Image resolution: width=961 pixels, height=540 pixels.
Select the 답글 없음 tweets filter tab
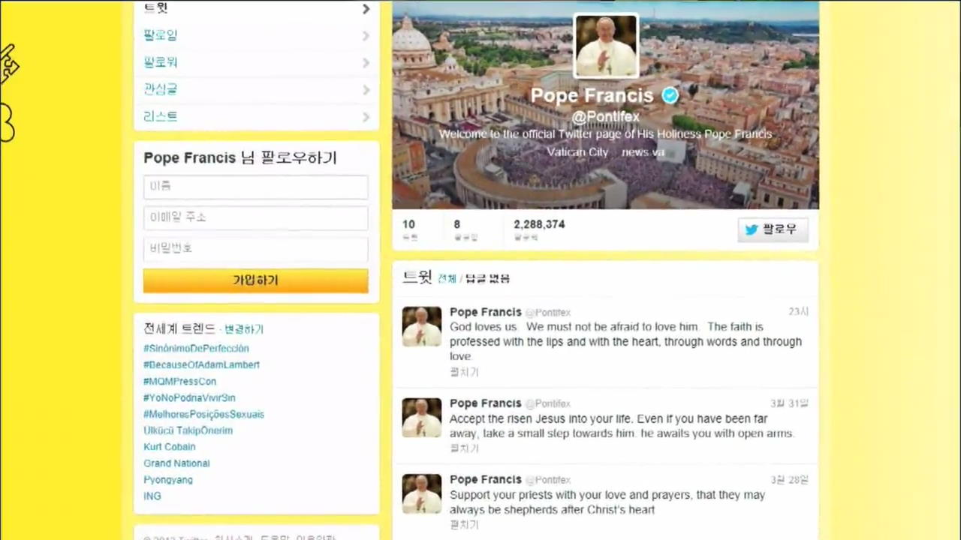(487, 278)
